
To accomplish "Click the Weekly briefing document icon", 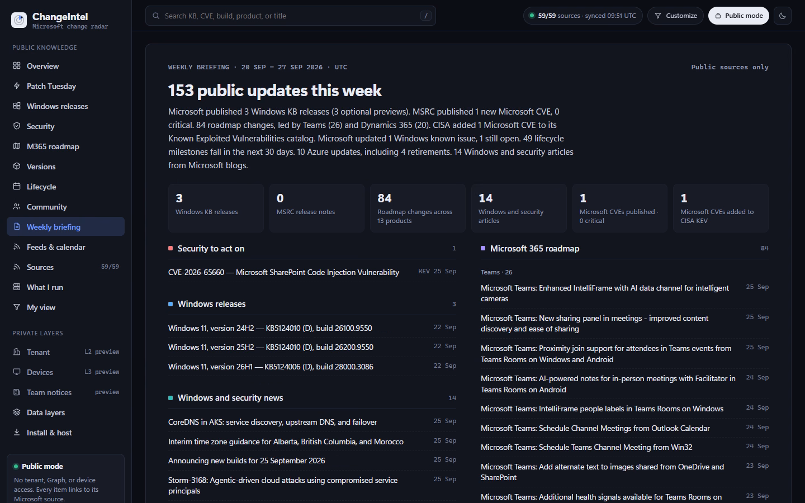I will (x=17, y=226).
